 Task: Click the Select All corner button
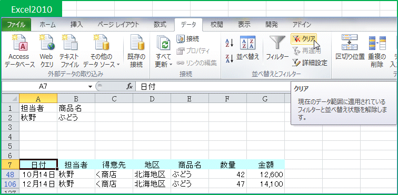(11, 99)
